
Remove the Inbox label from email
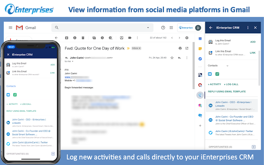point(139,48)
